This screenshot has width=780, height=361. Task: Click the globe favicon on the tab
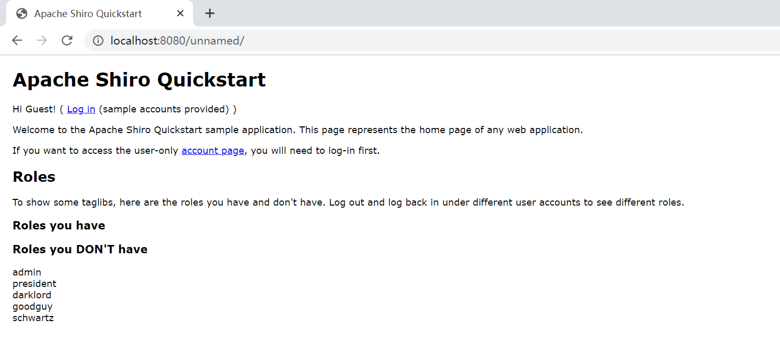[22, 13]
